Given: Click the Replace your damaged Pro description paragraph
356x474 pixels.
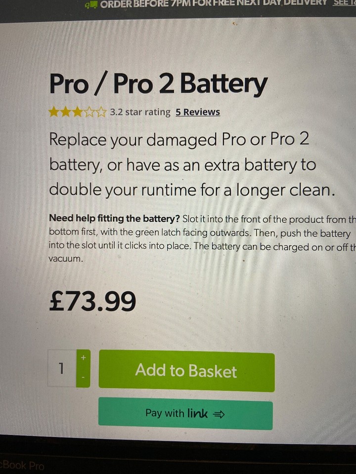Looking at the screenshot, I should pos(192,165).
